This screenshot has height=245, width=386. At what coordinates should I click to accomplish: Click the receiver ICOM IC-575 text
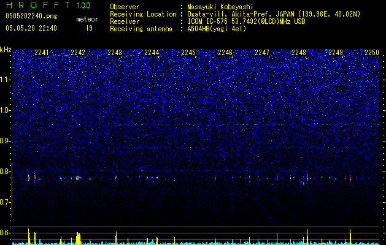click(246, 21)
